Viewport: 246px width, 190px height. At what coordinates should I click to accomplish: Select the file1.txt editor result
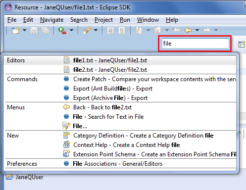click(120, 60)
